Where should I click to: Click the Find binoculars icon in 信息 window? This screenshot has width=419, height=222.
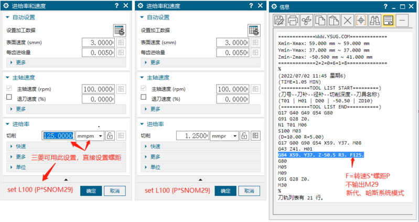[374, 20]
